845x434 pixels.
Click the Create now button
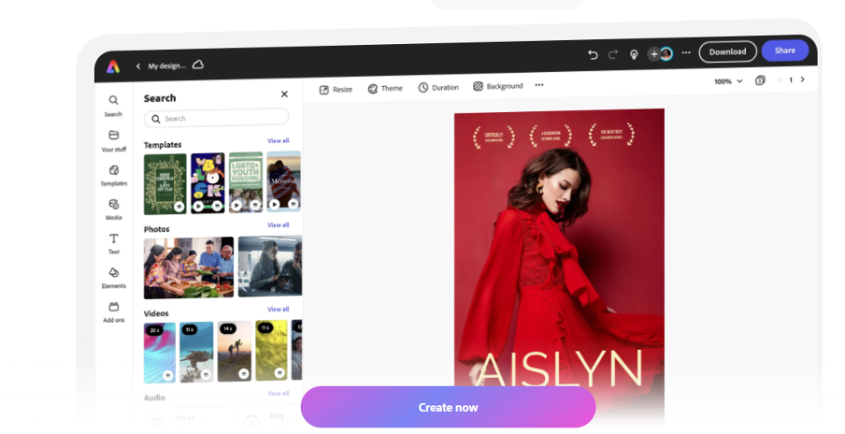tap(449, 407)
